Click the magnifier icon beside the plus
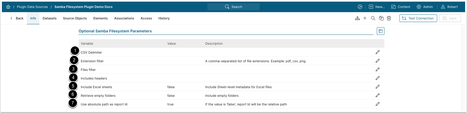Image resolution: width=467 pixels, height=113 pixels. click(x=373, y=18)
